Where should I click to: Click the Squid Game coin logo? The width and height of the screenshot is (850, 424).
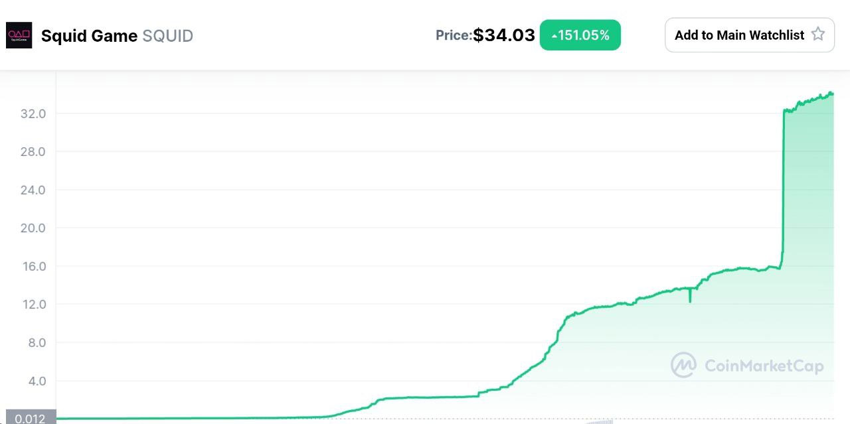[x=19, y=35]
